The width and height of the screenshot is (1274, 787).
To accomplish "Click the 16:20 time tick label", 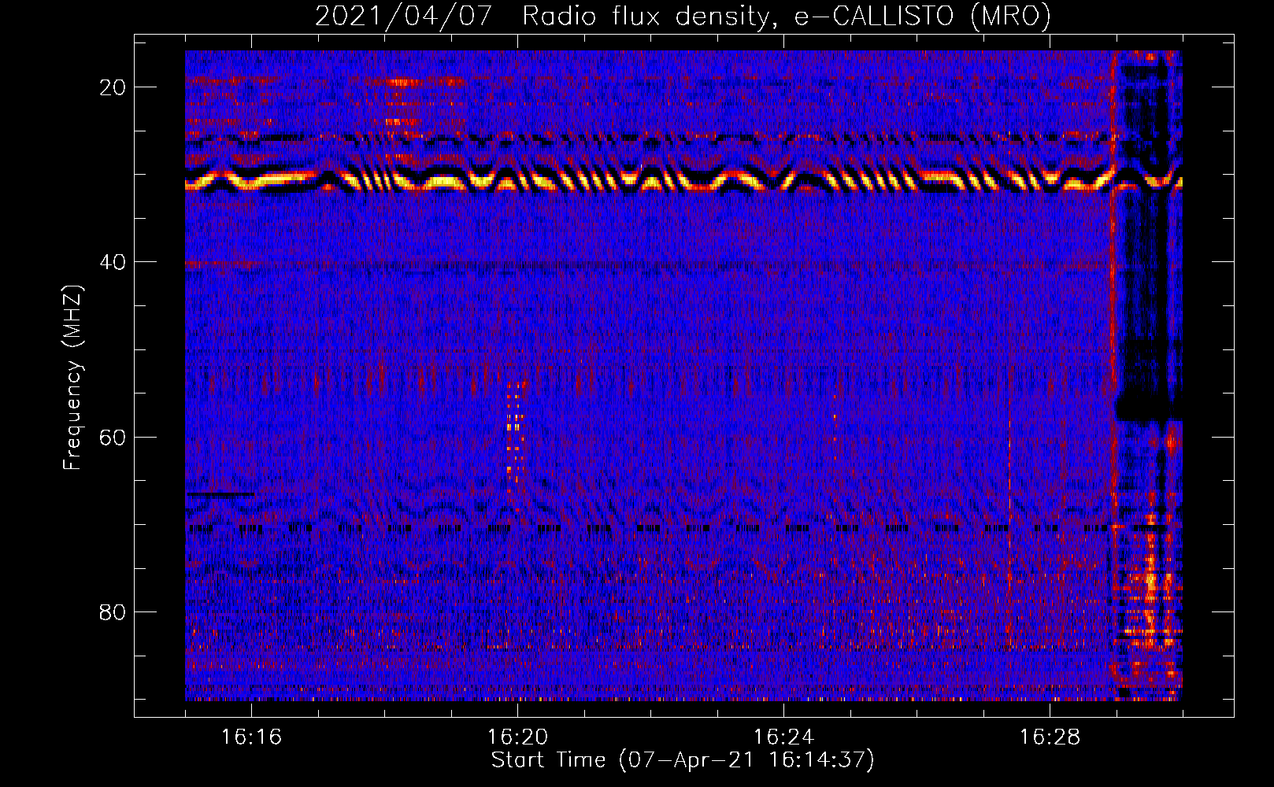I will click(517, 737).
